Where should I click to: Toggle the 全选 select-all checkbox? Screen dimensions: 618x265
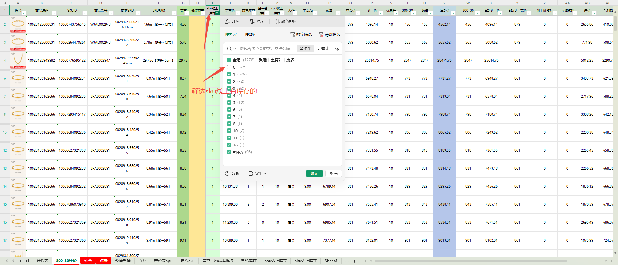(229, 60)
